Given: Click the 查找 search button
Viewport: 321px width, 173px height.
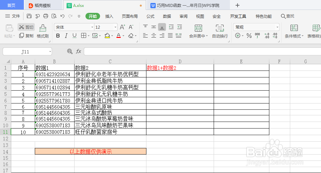Looking at the screenshot, I should pyautogui.click(x=288, y=16).
